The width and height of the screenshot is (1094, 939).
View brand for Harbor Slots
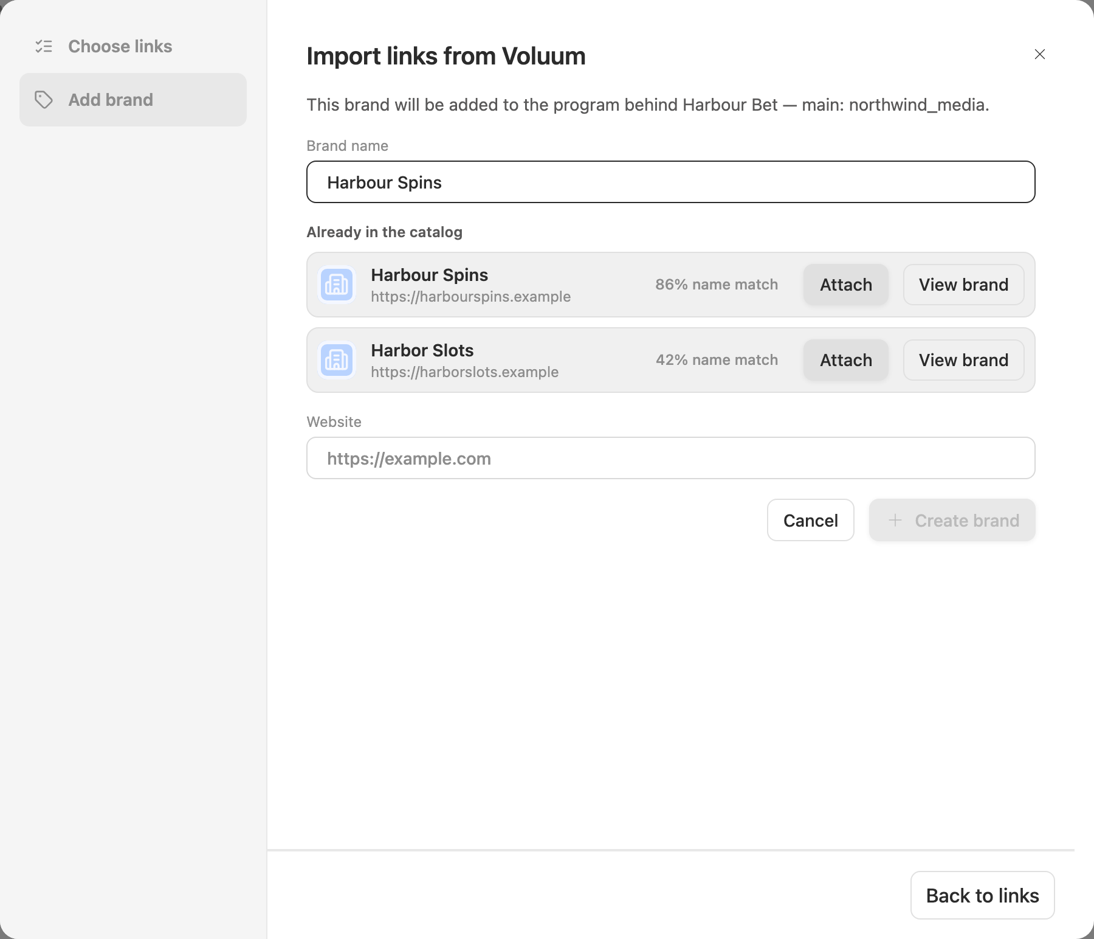coord(964,360)
